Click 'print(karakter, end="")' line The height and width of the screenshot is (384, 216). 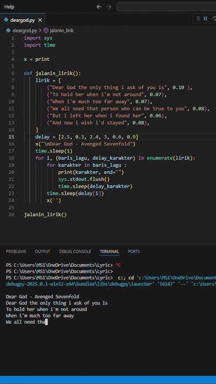tap(91, 172)
